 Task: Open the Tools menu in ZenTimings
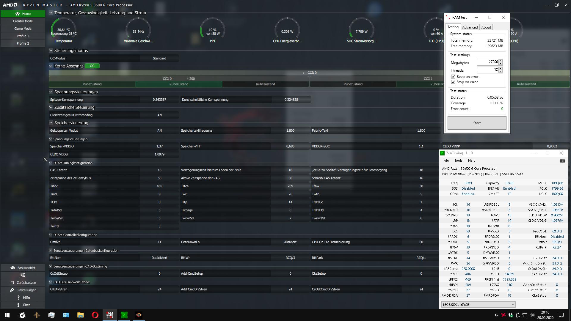pos(458,160)
